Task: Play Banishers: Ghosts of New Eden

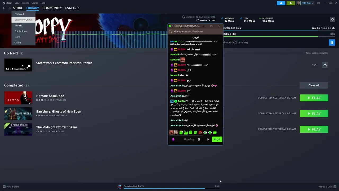Action: 314,114
